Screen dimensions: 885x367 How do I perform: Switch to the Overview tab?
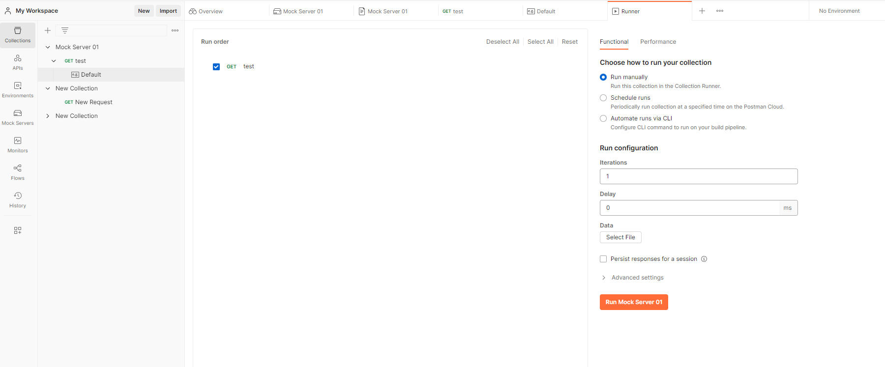tap(227, 11)
